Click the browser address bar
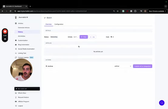Viewport: 168px width, 109px height. click(64, 11)
